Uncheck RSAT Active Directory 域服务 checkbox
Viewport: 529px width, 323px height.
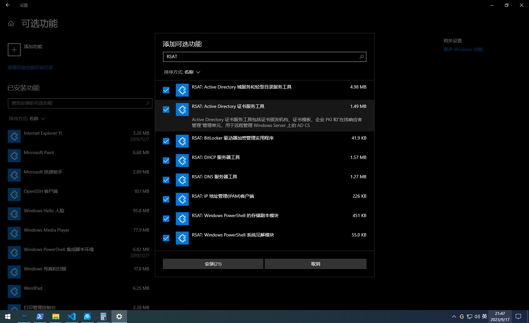pyautogui.click(x=166, y=90)
